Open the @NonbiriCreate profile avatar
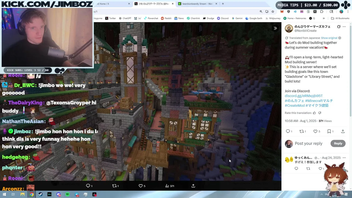Viewport: 352px width, 198px height. tap(289, 29)
